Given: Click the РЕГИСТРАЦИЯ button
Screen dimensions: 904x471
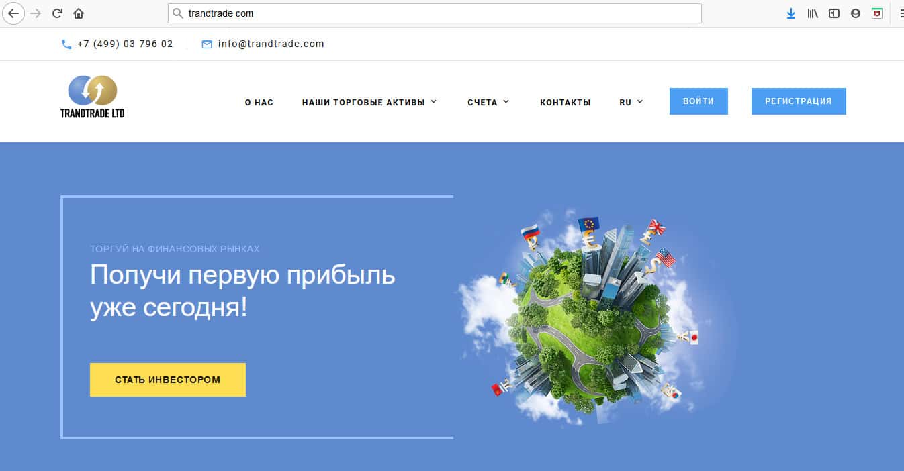Looking at the screenshot, I should tap(799, 101).
